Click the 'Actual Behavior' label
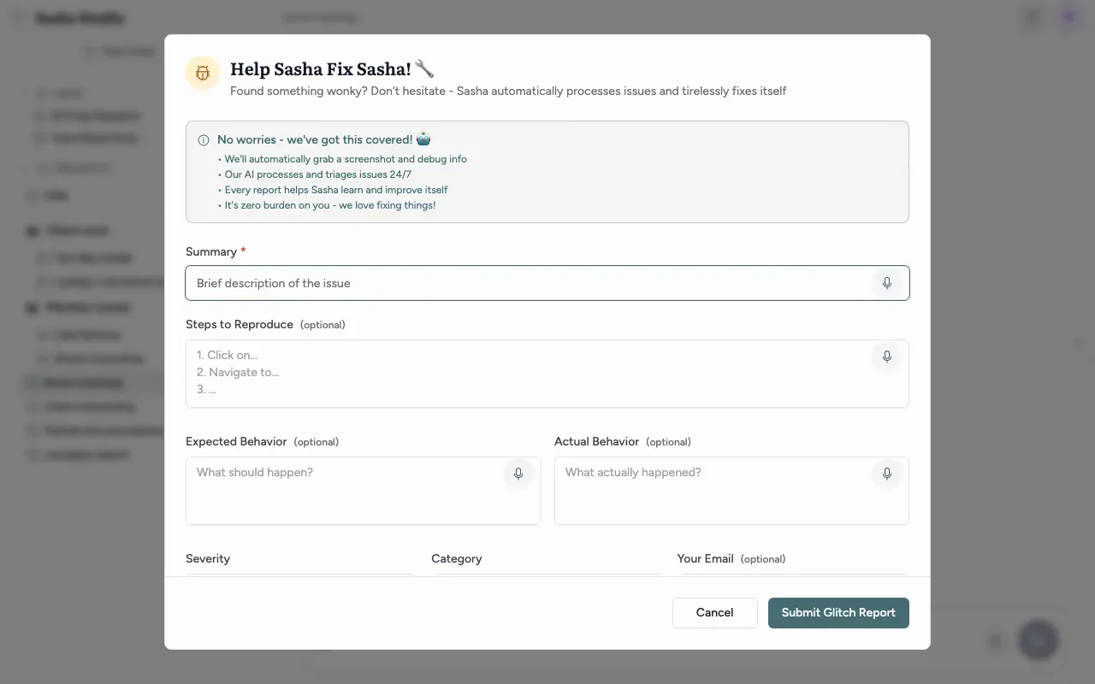This screenshot has height=684, width=1095. coord(597,442)
